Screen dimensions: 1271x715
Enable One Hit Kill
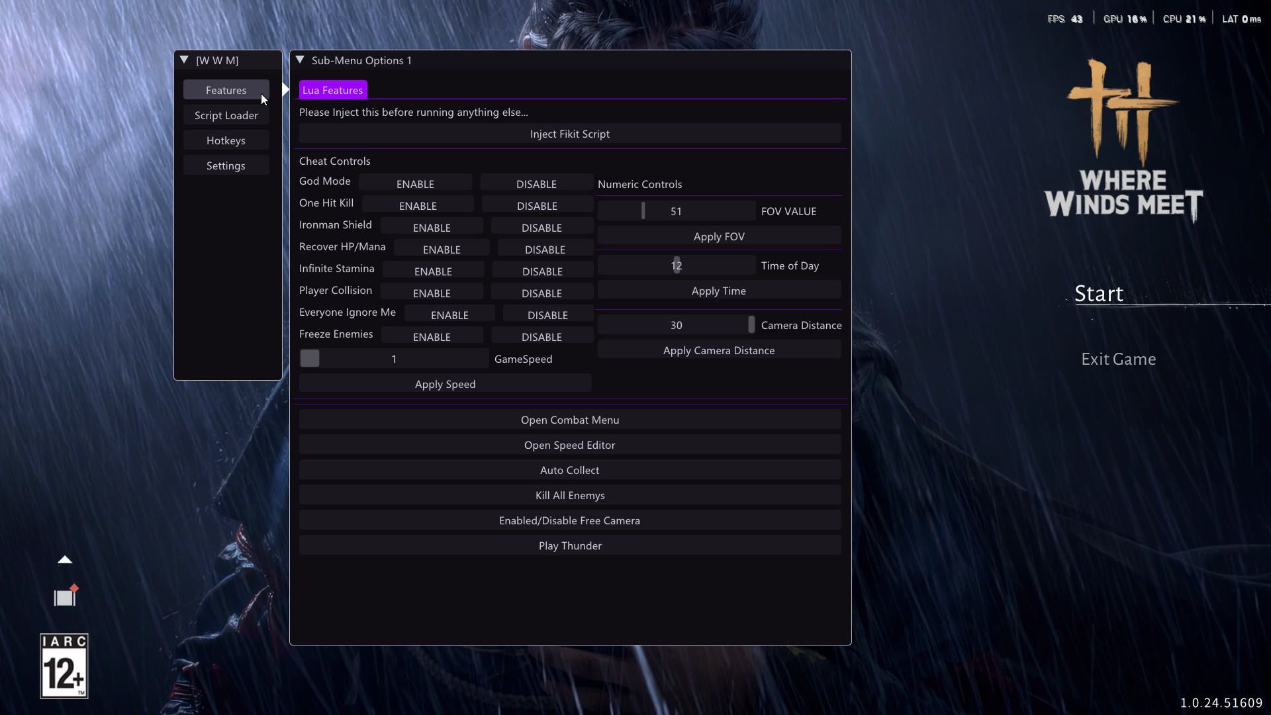[418, 205]
